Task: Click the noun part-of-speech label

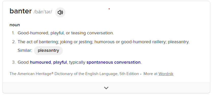Action: pos(15,25)
